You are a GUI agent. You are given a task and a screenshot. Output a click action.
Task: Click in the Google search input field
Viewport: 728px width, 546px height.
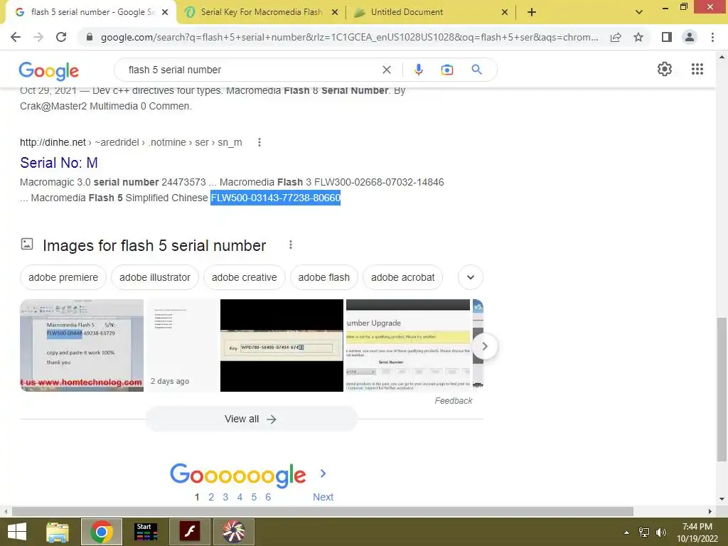point(251,70)
